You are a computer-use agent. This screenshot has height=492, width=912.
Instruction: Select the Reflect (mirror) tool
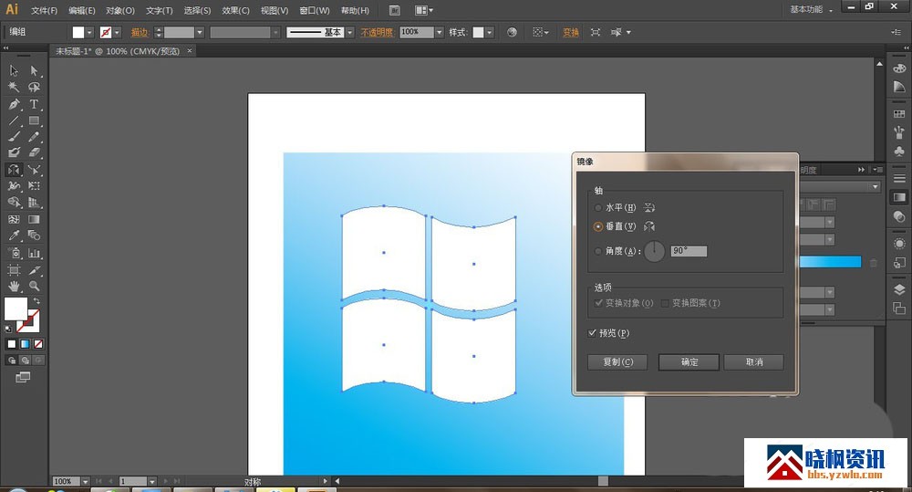coord(14,170)
